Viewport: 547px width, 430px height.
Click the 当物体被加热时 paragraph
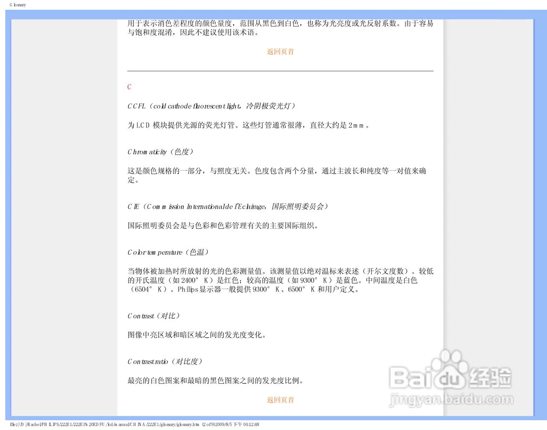tap(280, 280)
